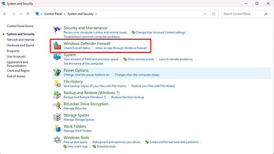Select Network and Internet in sidebar

[20, 40]
